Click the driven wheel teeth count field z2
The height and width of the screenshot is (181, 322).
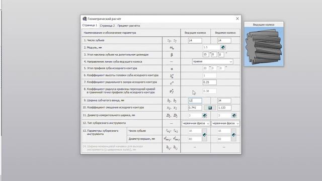[x=224, y=41]
